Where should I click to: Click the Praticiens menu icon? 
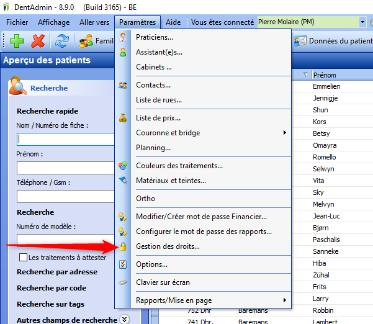[123, 37]
